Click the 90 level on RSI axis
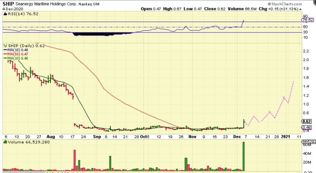316x173 pixels. (305, 16)
